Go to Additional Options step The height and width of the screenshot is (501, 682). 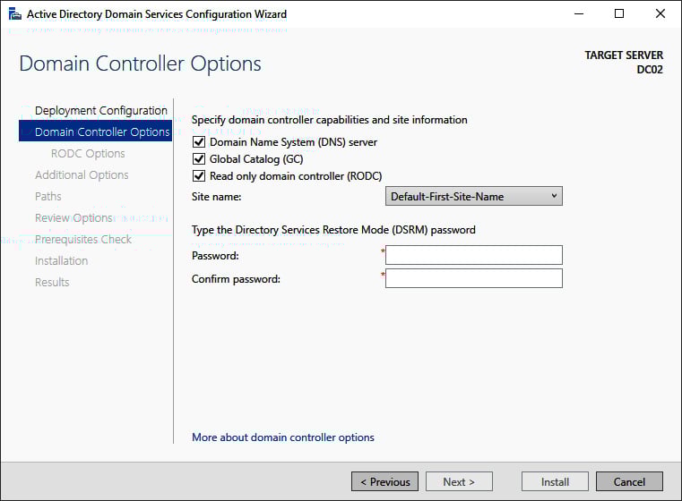(x=82, y=175)
